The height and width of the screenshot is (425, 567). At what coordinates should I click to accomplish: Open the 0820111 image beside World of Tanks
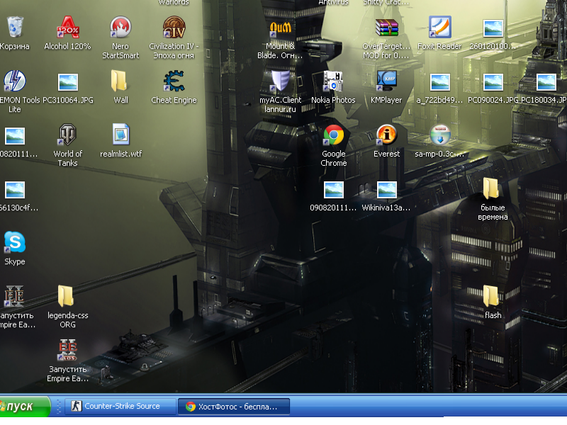[15, 136]
